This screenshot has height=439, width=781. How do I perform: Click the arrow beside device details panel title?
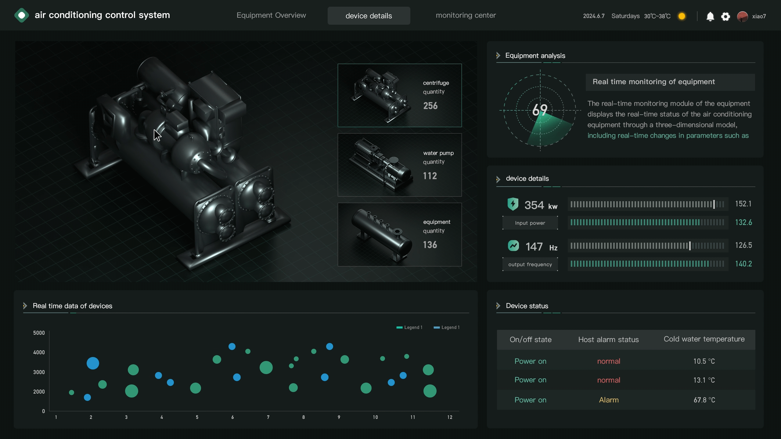(498, 179)
